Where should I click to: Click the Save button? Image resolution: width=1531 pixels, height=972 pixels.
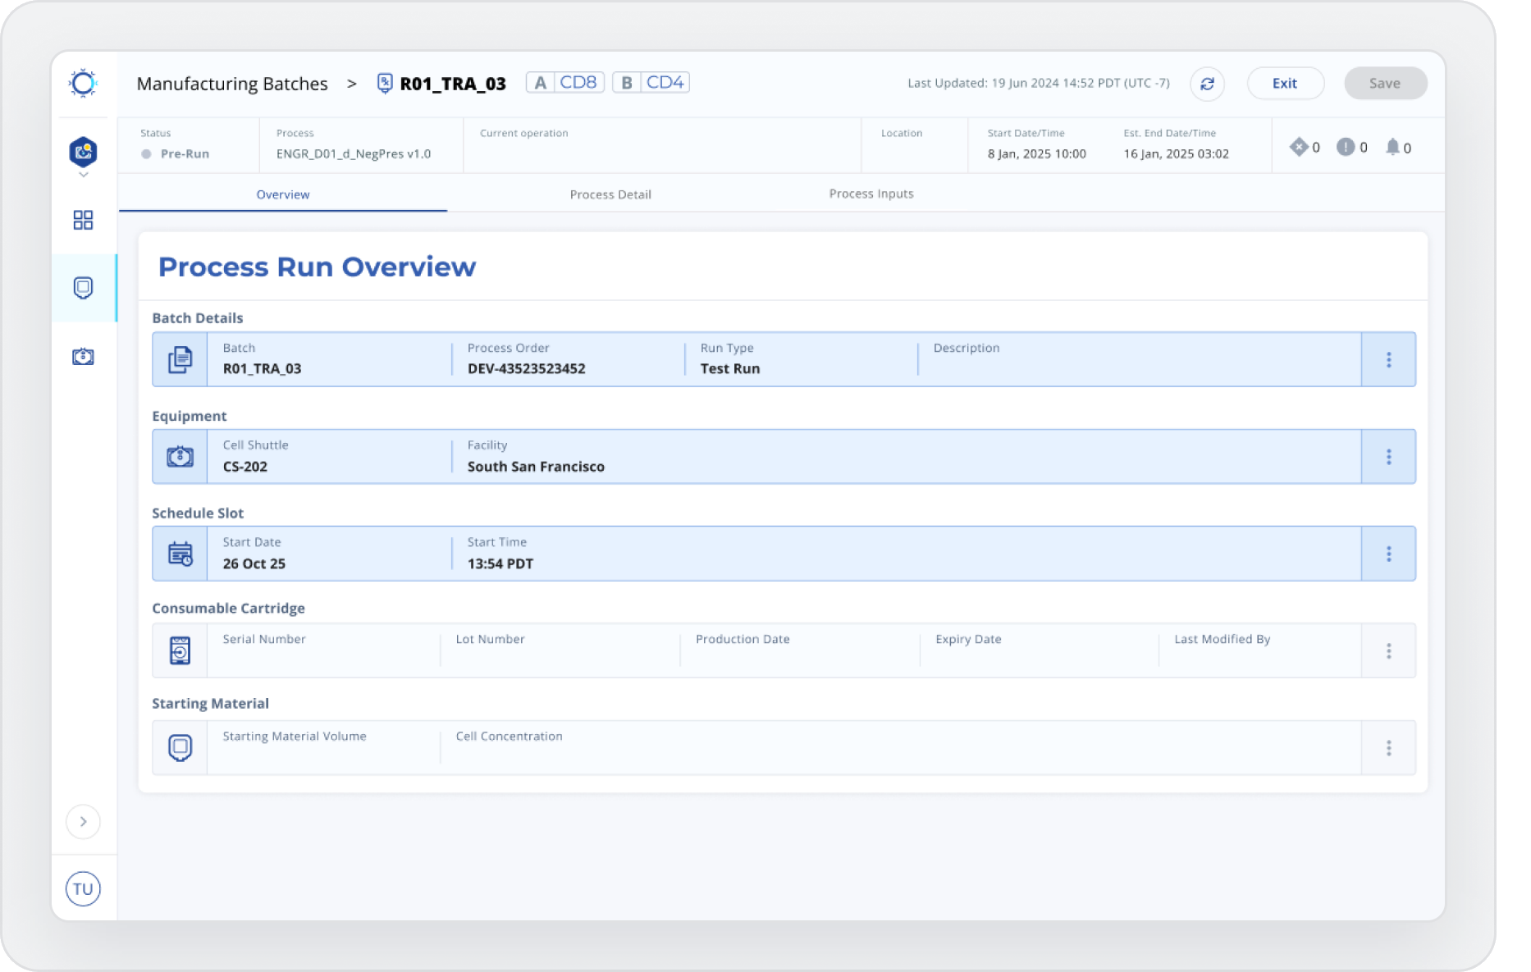pyautogui.click(x=1385, y=84)
